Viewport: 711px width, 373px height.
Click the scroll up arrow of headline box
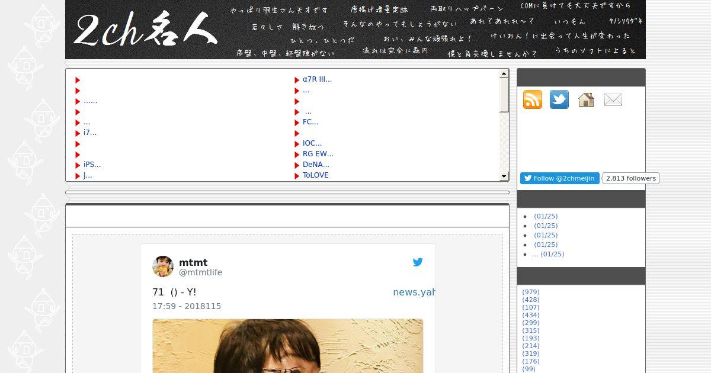tap(504, 74)
